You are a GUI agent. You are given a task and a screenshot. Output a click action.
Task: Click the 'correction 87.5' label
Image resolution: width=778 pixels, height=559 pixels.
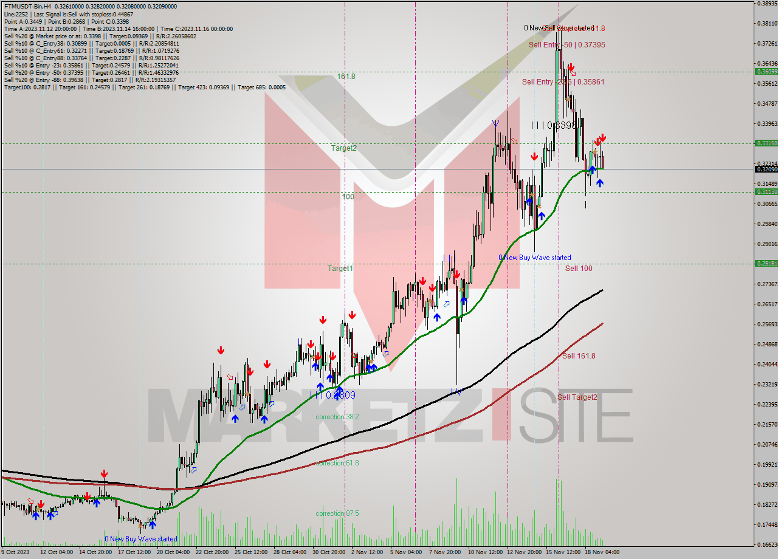tap(337, 513)
